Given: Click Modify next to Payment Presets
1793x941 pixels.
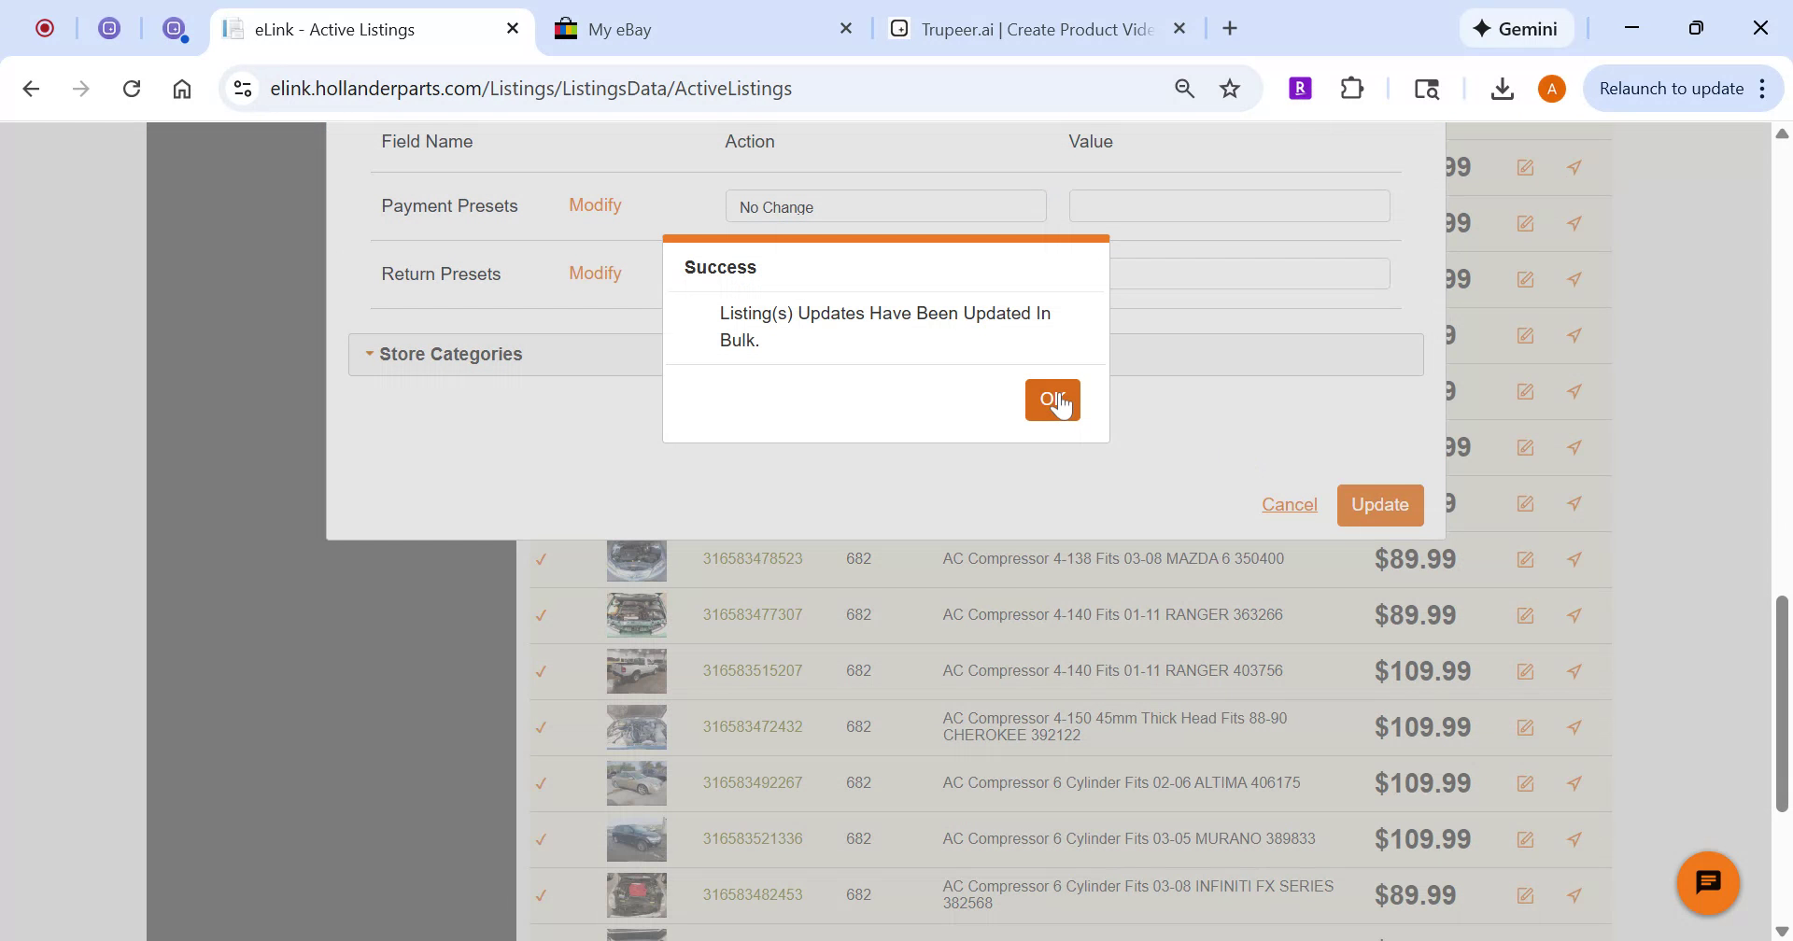Looking at the screenshot, I should (x=595, y=204).
